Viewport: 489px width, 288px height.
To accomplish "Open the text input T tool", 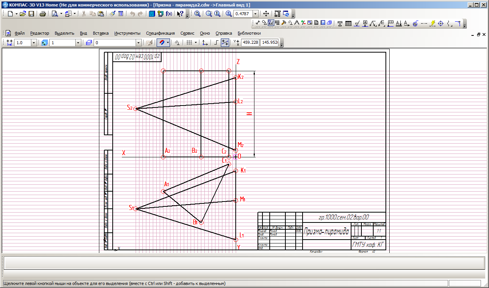I will [x=340, y=23].
